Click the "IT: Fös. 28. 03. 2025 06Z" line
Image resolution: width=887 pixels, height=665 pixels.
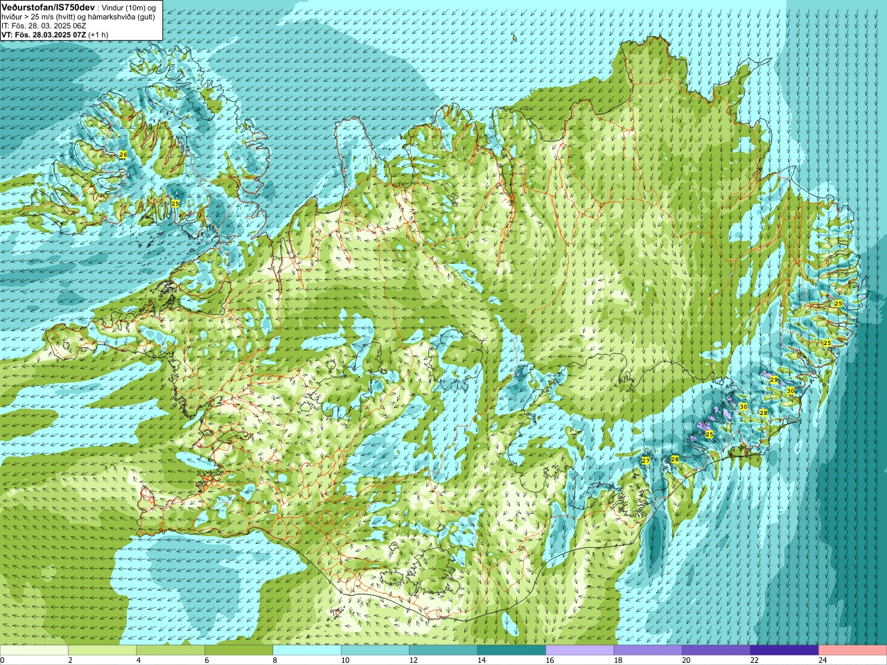pyautogui.click(x=44, y=26)
